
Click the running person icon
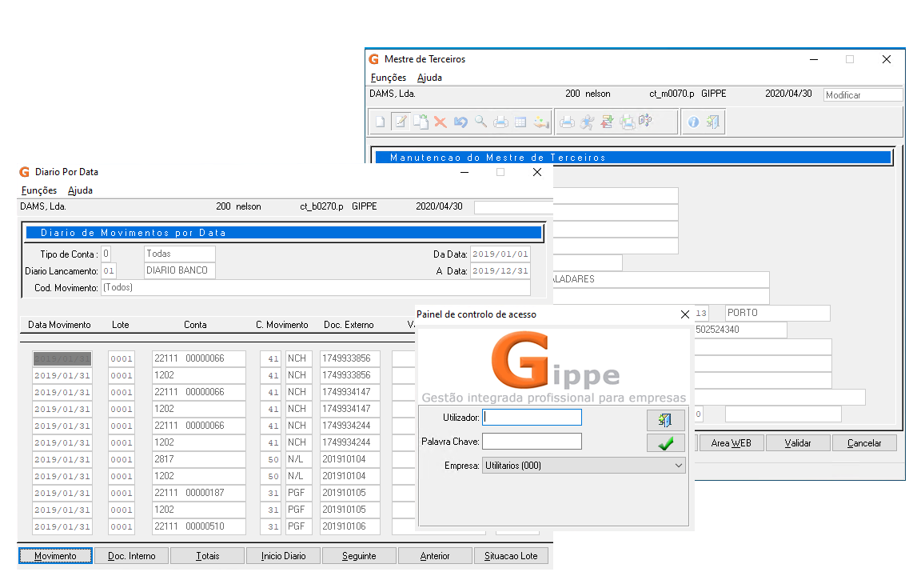(587, 122)
